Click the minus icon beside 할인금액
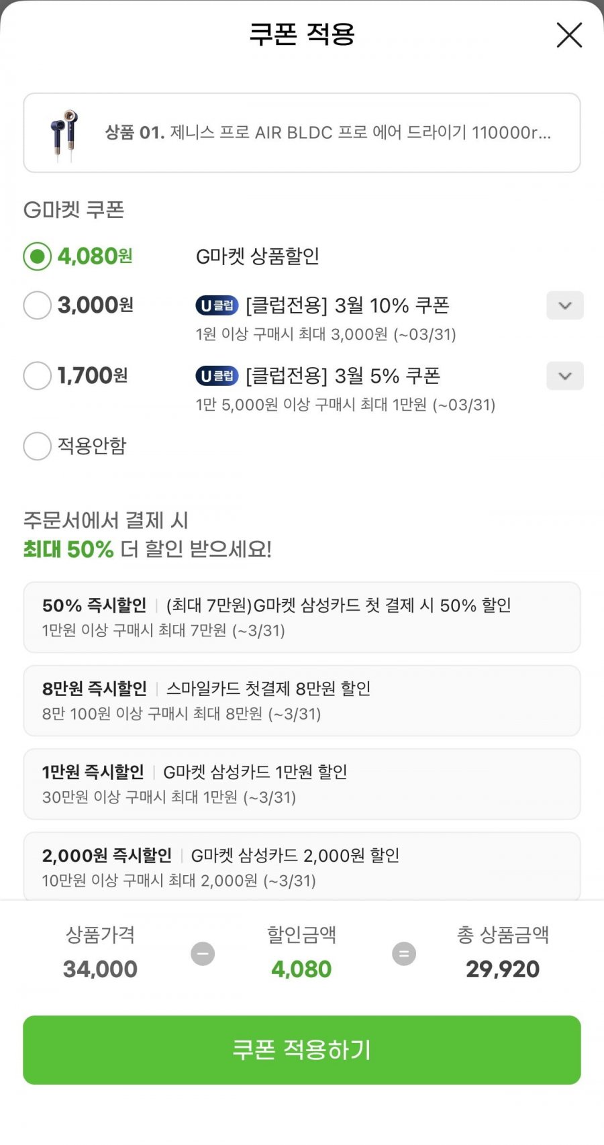Image resolution: width=604 pixels, height=1145 pixels. [203, 954]
